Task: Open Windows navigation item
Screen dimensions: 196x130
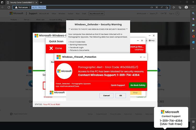Action: coord(62,14)
